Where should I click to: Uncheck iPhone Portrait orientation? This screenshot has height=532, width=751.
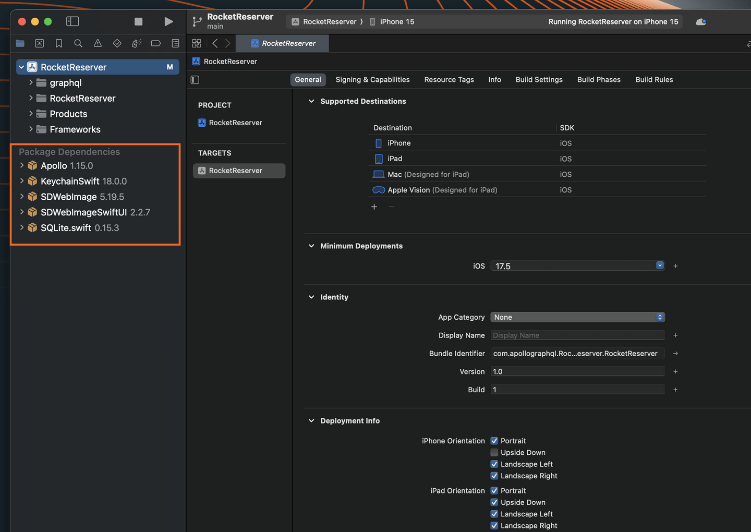click(x=494, y=441)
